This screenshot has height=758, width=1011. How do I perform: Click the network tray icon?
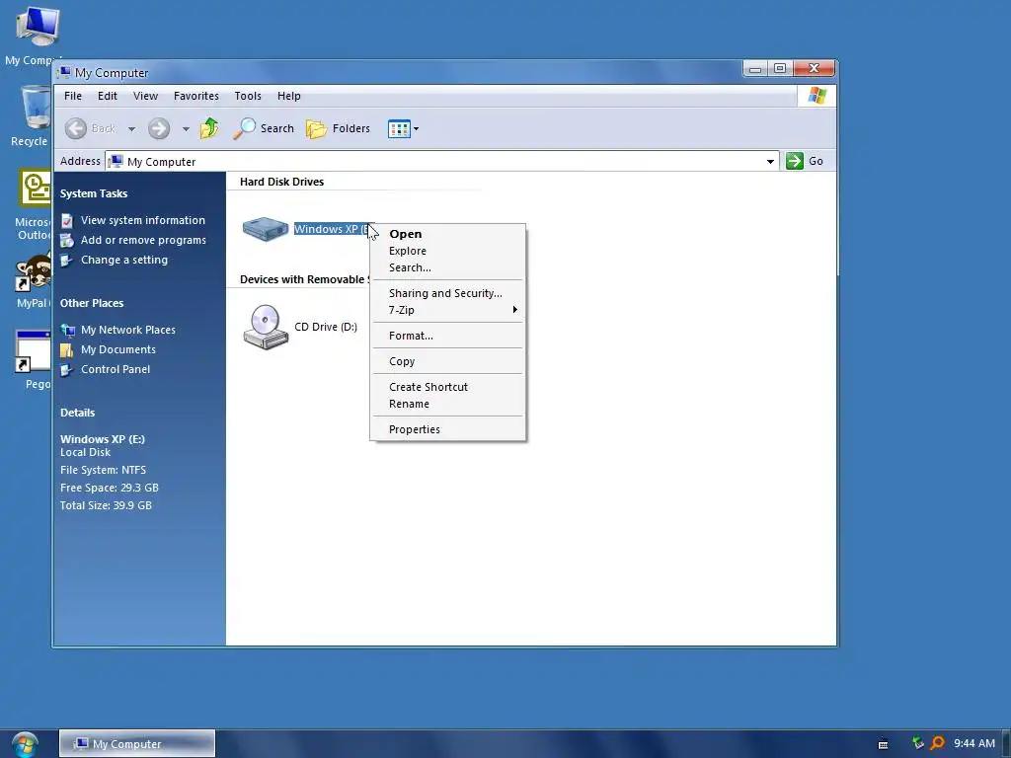(917, 743)
